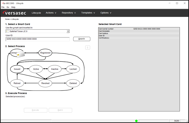Expand the Templates menu
Image resolution: width=189 pixels, height=123 pixels.
click(88, 13)
